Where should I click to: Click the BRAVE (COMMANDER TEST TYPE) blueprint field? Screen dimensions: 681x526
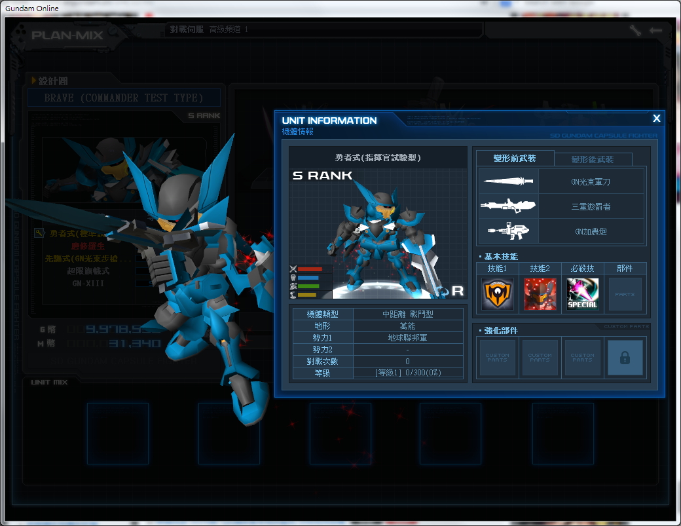coord(124,98)
